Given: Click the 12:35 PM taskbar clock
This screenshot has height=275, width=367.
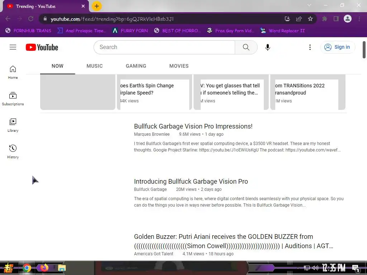Looking at the screenshot, I should coord(334,268).
